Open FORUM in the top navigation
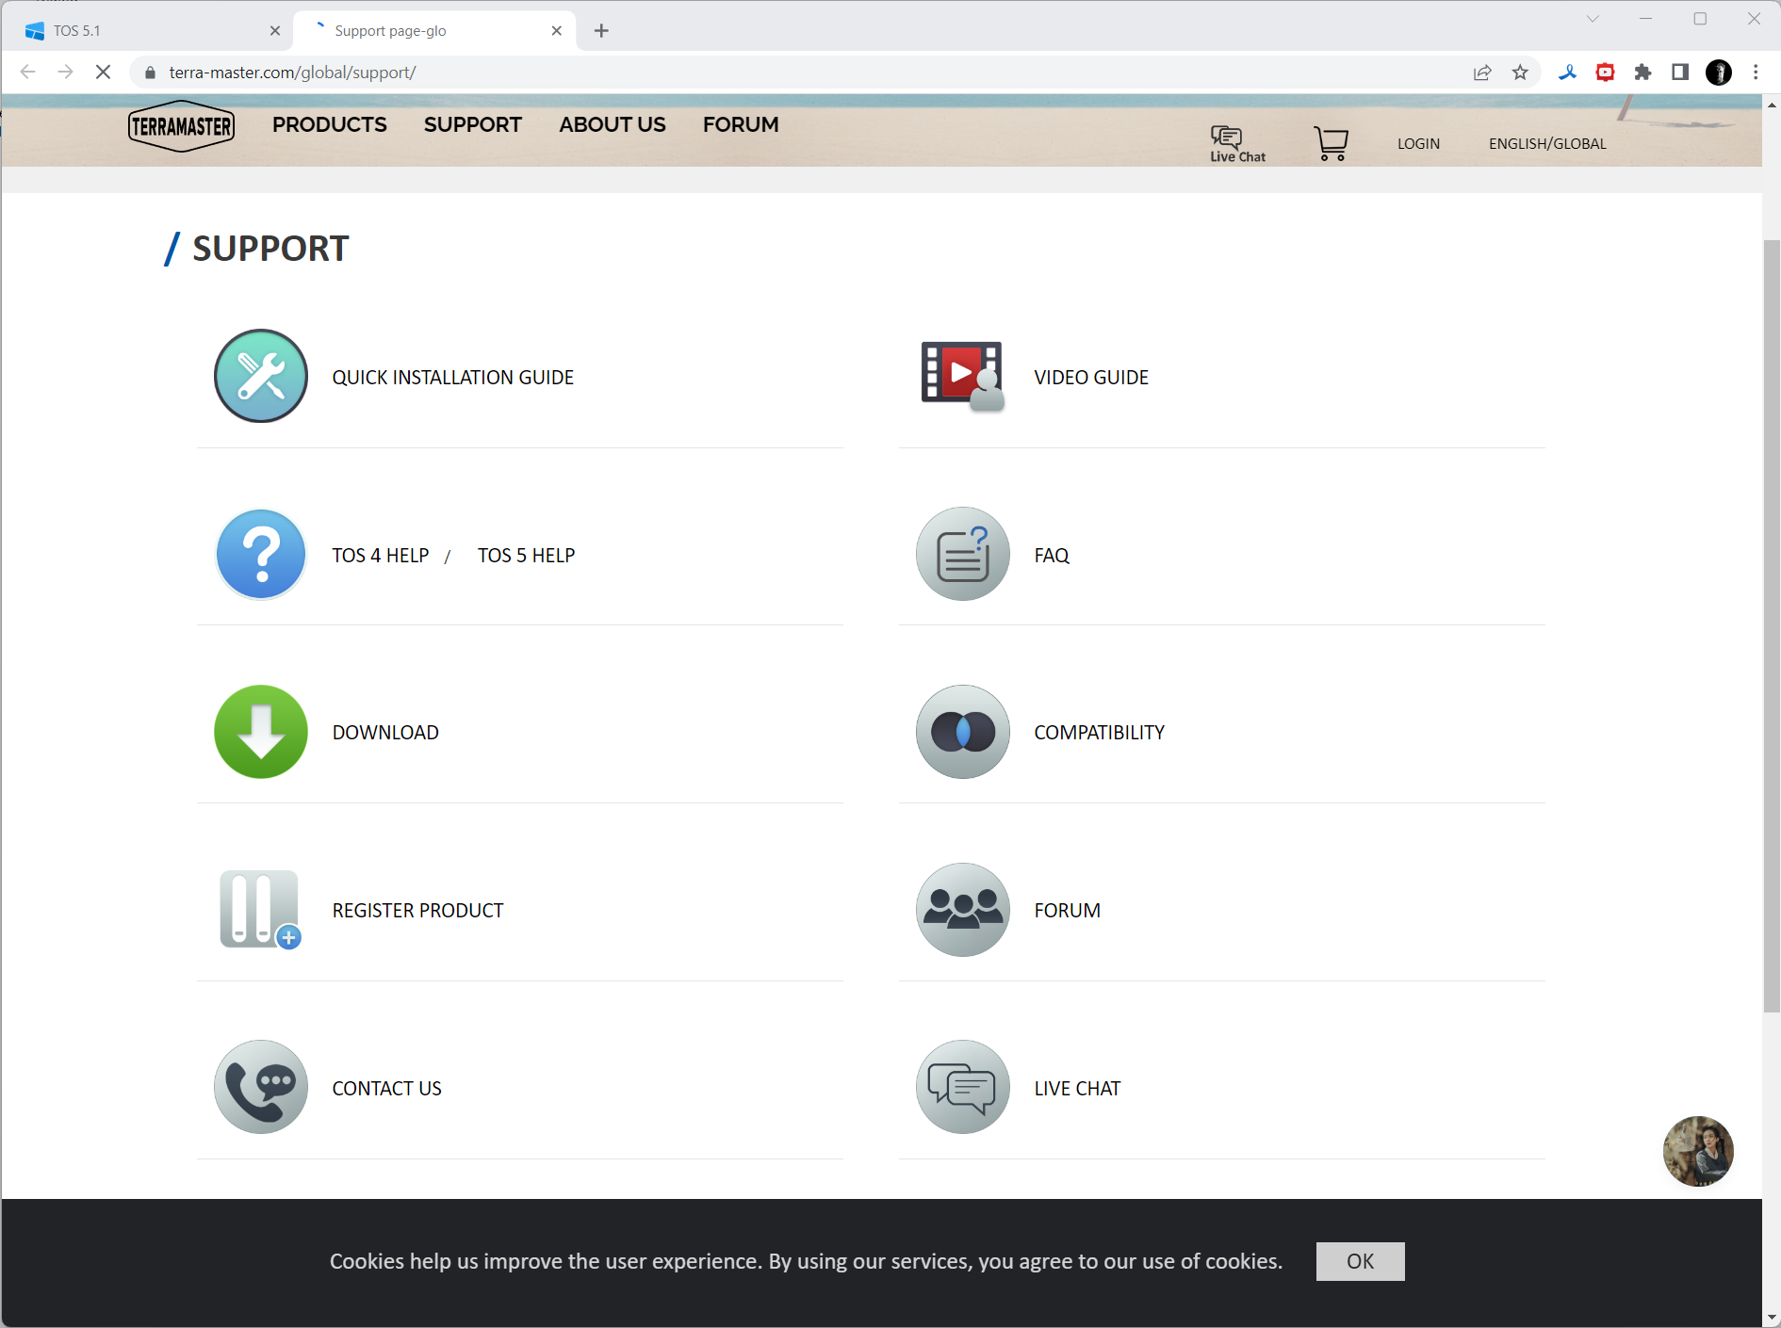This screenshot has width=1781, height=1328. (741, 124)
